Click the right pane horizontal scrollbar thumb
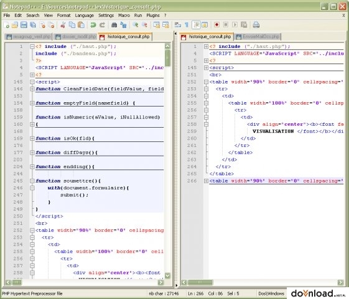This screenshot has height=299, width=349. tap(200, 283)
